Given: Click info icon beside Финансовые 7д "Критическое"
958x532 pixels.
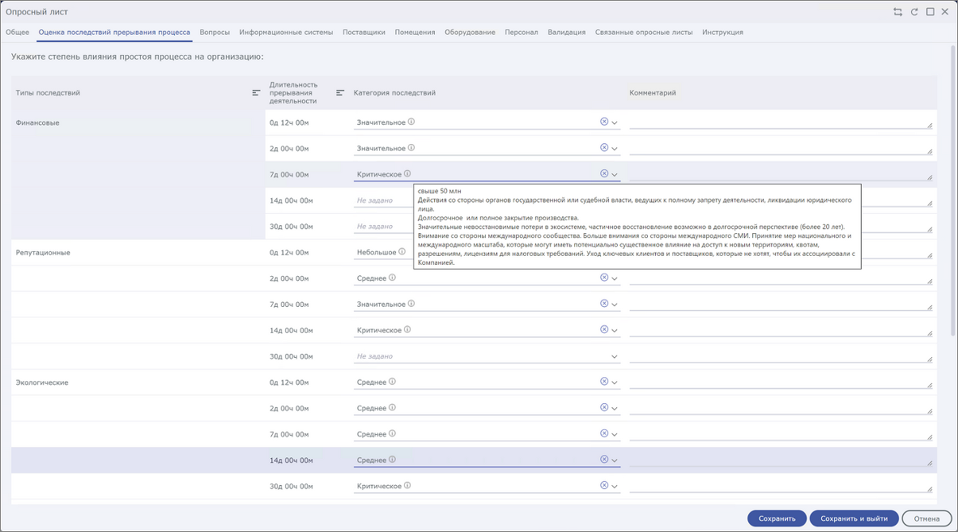Looking at the screenshot, I should tap(407, 174).
